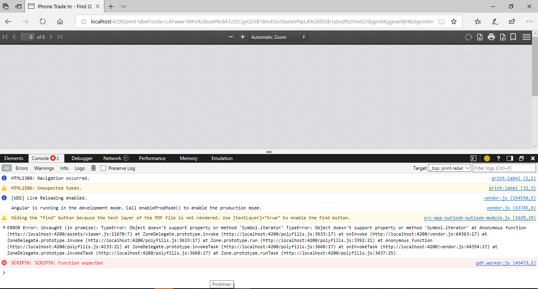This screenshot has width=538, height=289.
Task: Expand the ERROR Symbol.iterator message details
Action: [4, 227]
